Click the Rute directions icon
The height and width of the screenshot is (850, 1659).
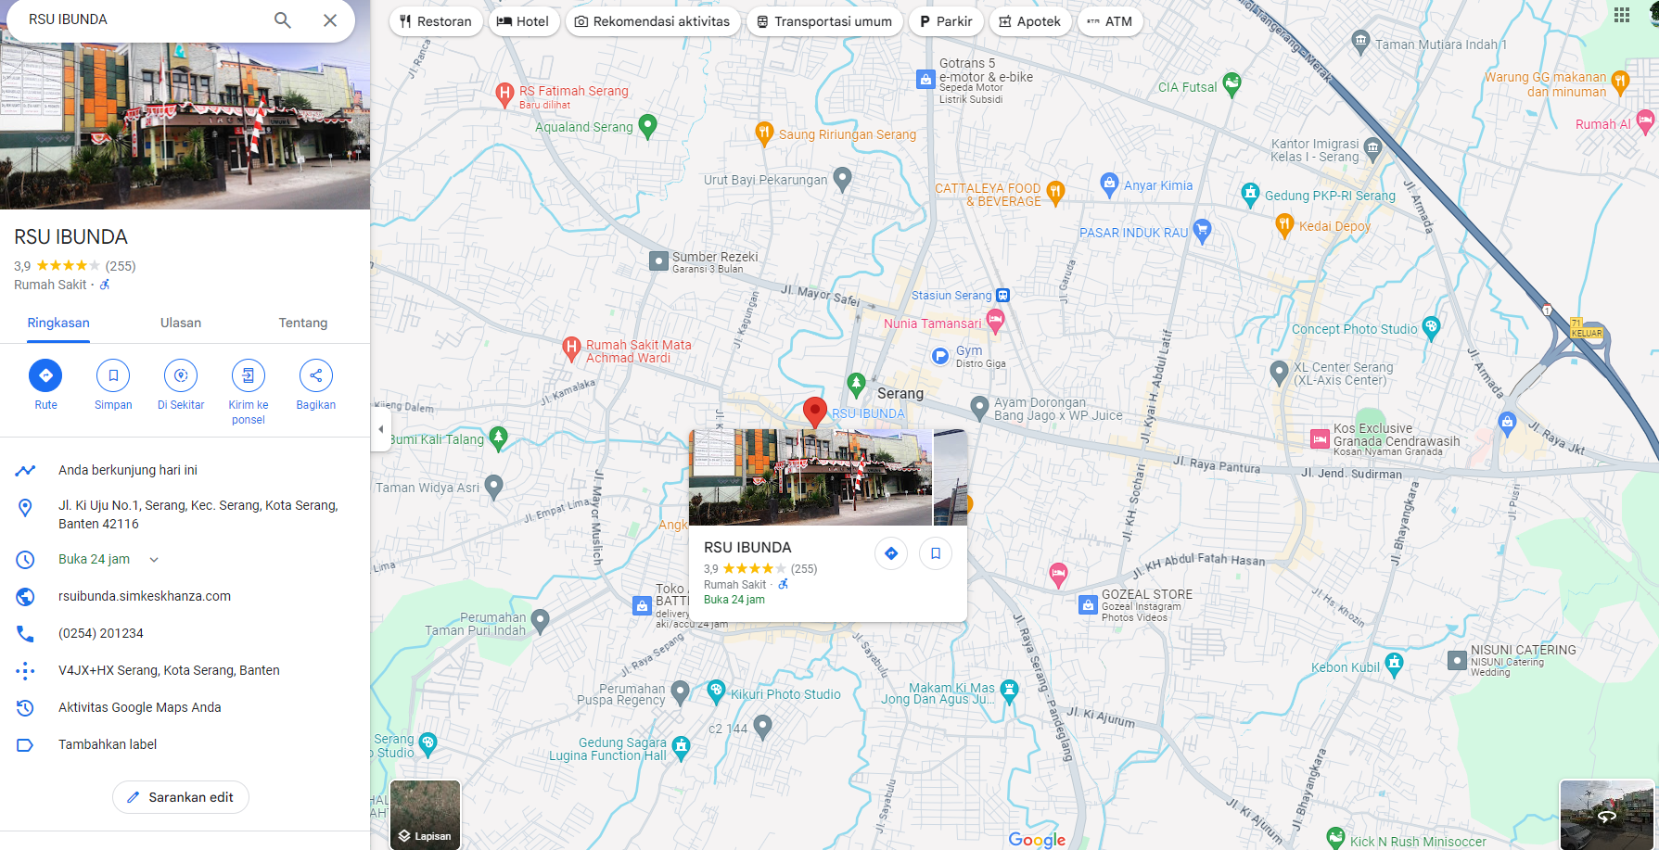[x=45, y=375]
